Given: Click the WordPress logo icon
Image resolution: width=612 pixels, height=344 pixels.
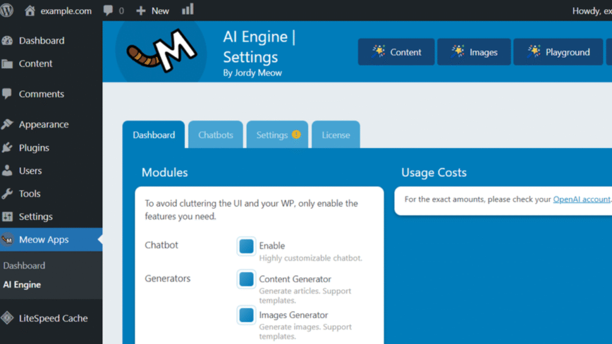Looking at the screenshot, I should pyautogui.click(x=7, y=10).
